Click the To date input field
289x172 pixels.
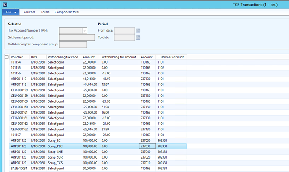pos(124,37)
